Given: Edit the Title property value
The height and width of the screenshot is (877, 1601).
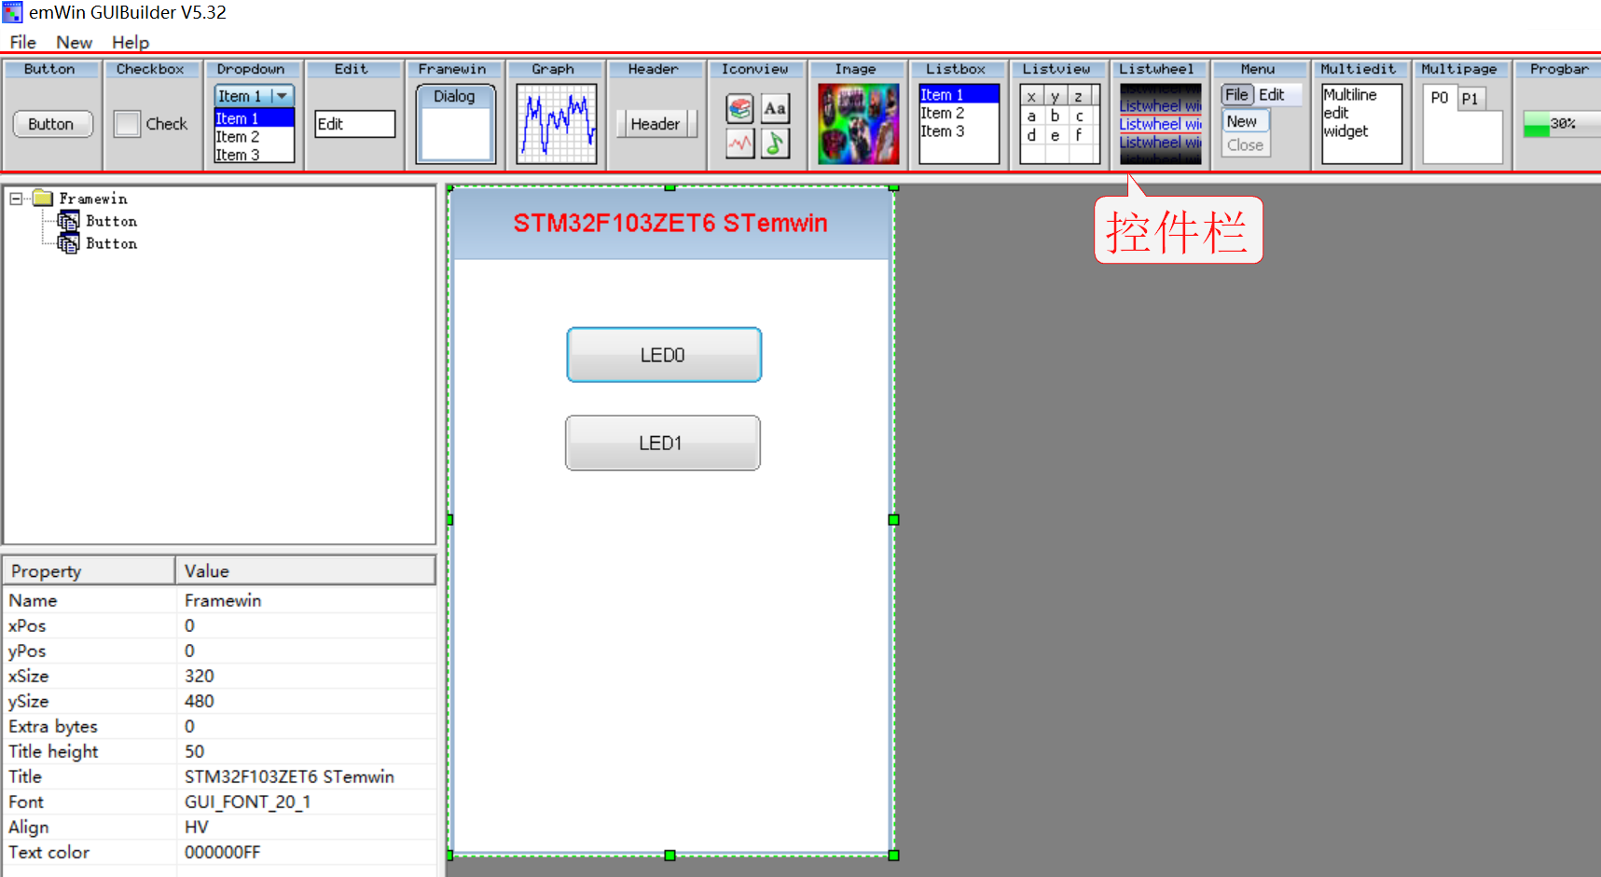Looking at the screenshot, I should pos(306,777).
